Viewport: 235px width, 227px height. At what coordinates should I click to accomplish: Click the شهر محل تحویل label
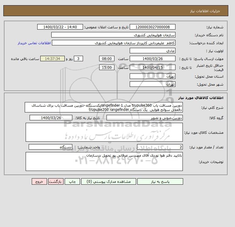(x=210, y=84)
